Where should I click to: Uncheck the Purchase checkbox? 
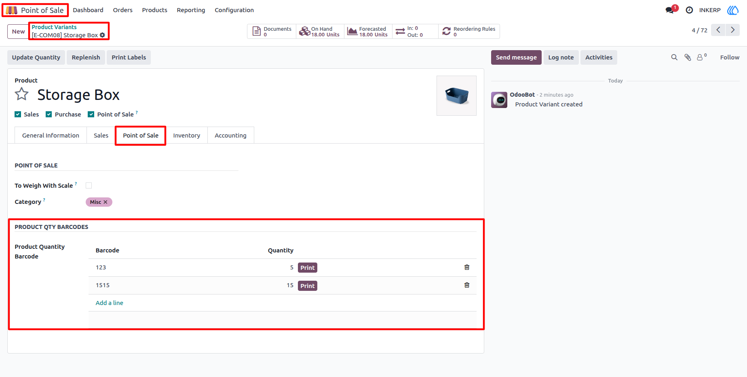[x=49, y=114]
